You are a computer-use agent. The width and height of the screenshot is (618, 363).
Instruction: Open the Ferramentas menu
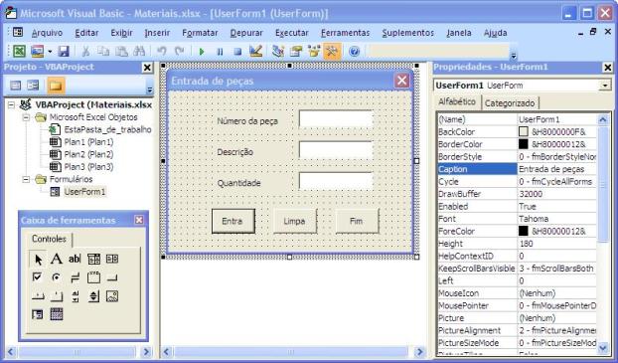coord(345,33)
